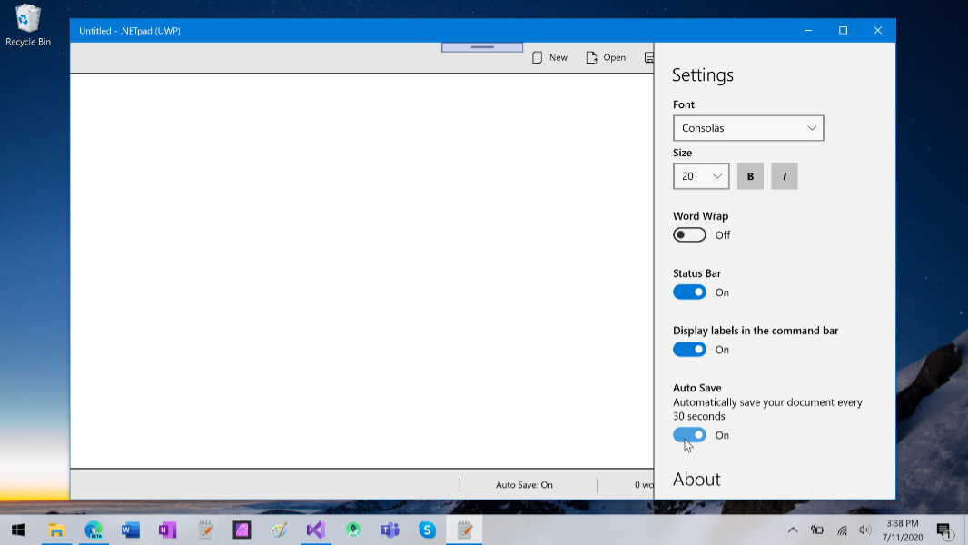The width and height of the screenshot is (968, 545).
Task: Show hidden system tray icons
Action: point(793,530)
